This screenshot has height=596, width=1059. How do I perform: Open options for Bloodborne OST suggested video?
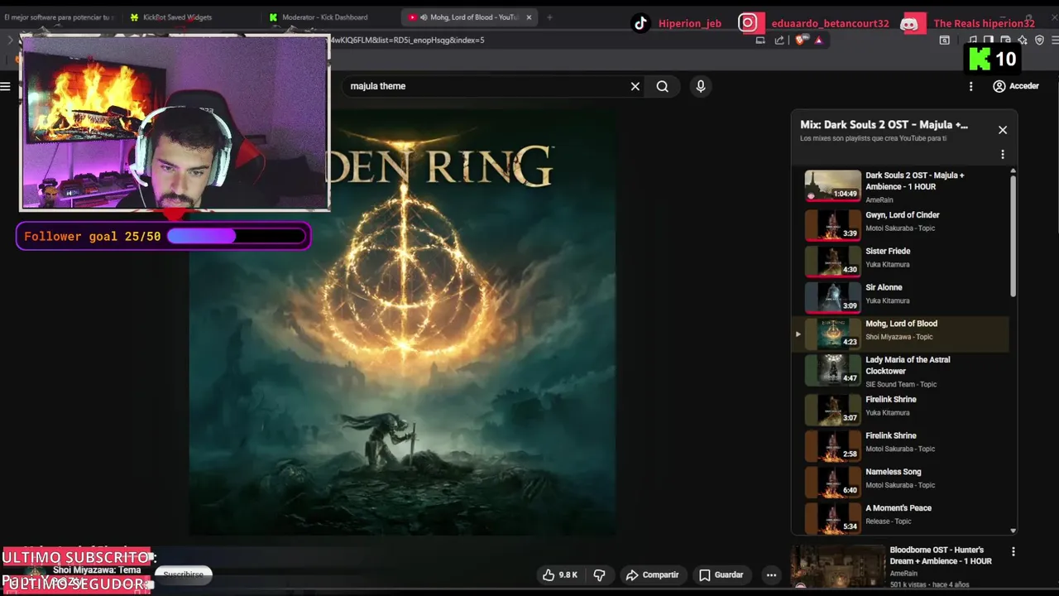pos(1013,551)
